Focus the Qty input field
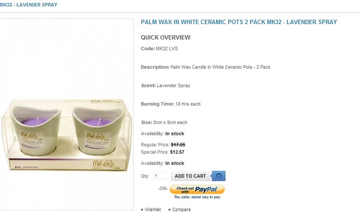This screenshot has height=212, width=360. pyautogui.click(x=160, y=176)
